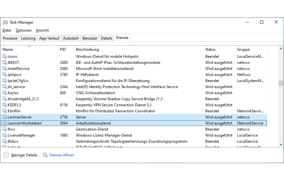Click the Task-Manager title bar icon

point(5,22)
